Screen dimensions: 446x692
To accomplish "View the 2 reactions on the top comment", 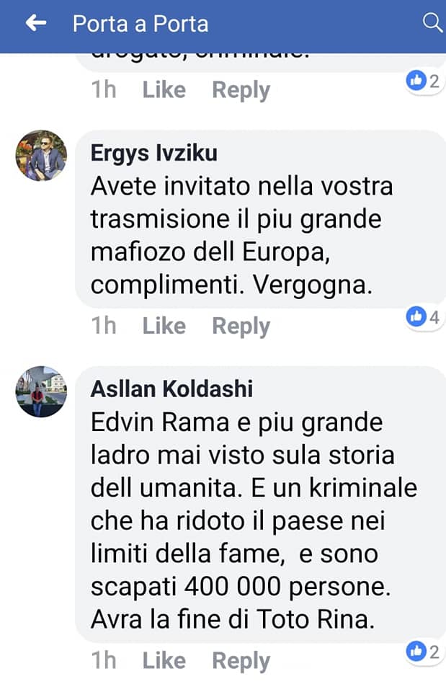I will pyautogui.click(x=423, y=81).
